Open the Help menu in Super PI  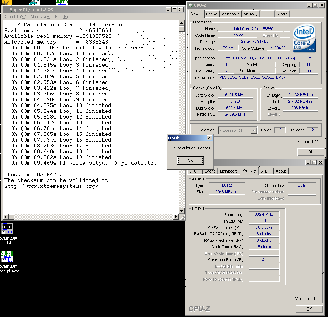(x=61, y=17)
